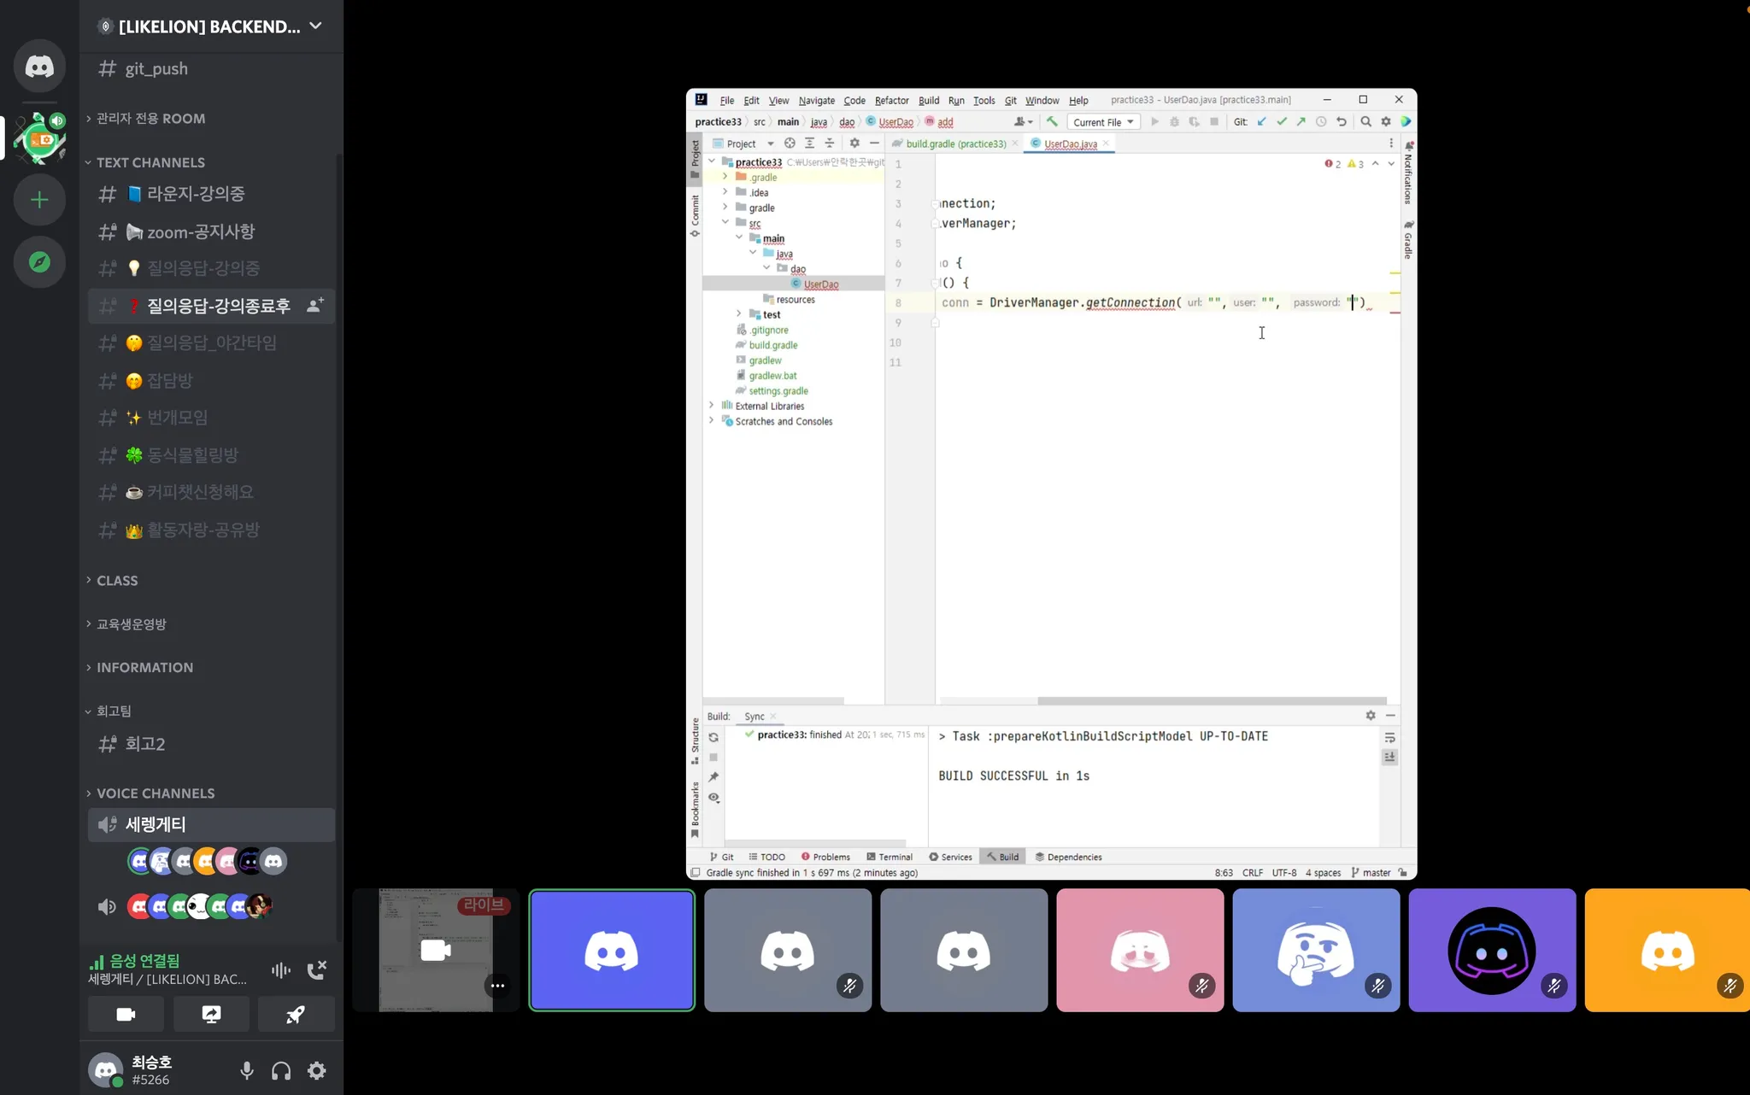Click the noise suppression waveform icon

point(280,969)
